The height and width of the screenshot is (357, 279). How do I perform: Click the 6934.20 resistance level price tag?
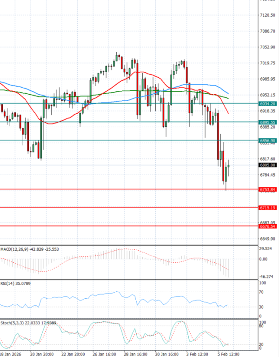pos(267,103)
